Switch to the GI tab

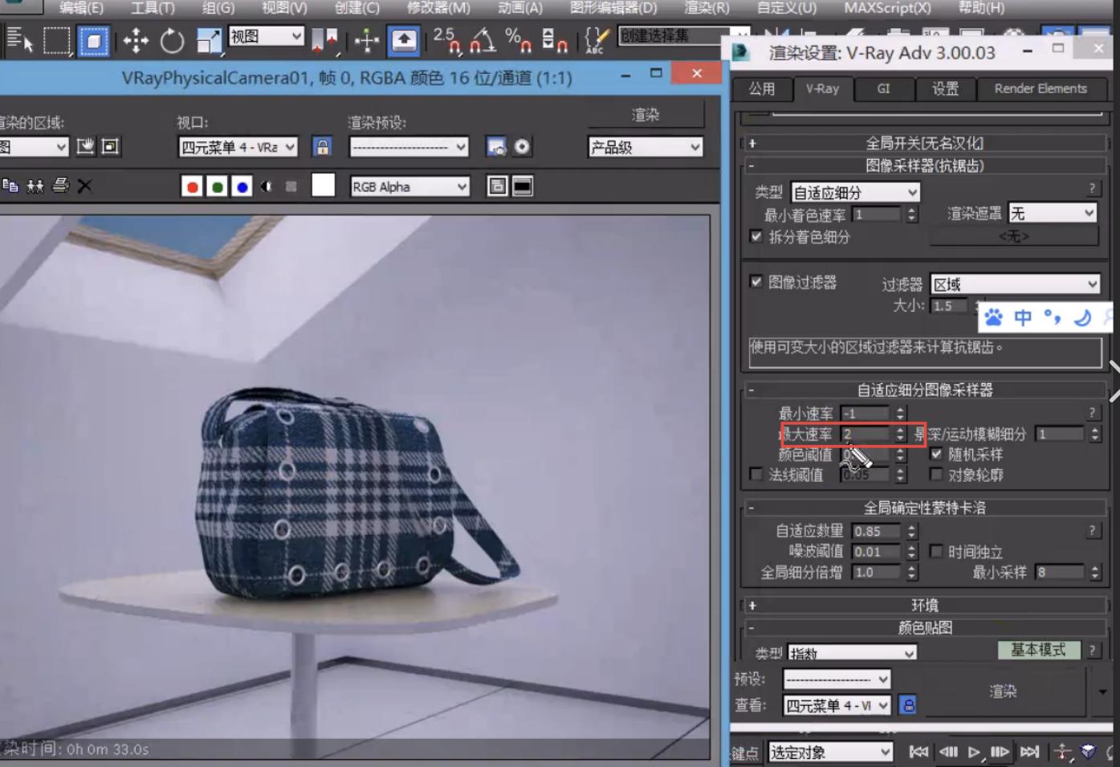point(883,89)
